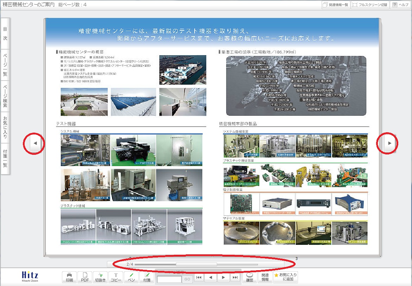Expand the お気に入り side panel
Viewport: 412px width, 286px height.
click(5, 127)
